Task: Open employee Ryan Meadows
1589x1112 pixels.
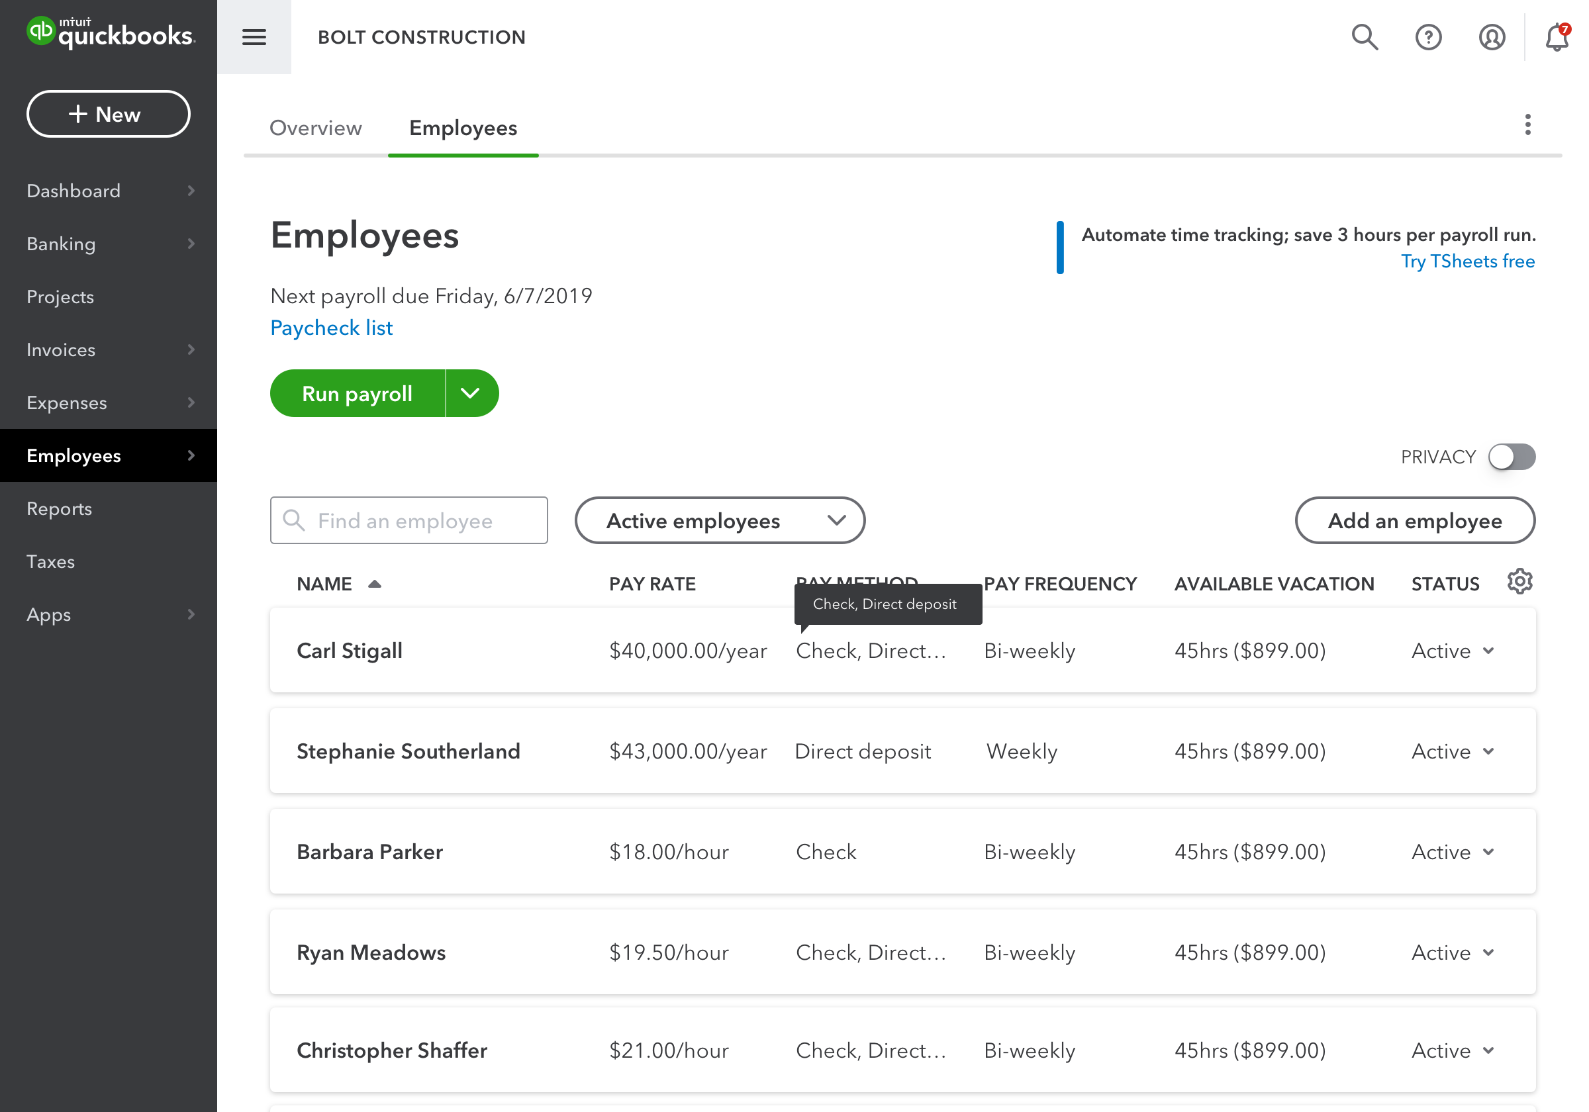Action: pyautogui.click(x=371, y=953)
